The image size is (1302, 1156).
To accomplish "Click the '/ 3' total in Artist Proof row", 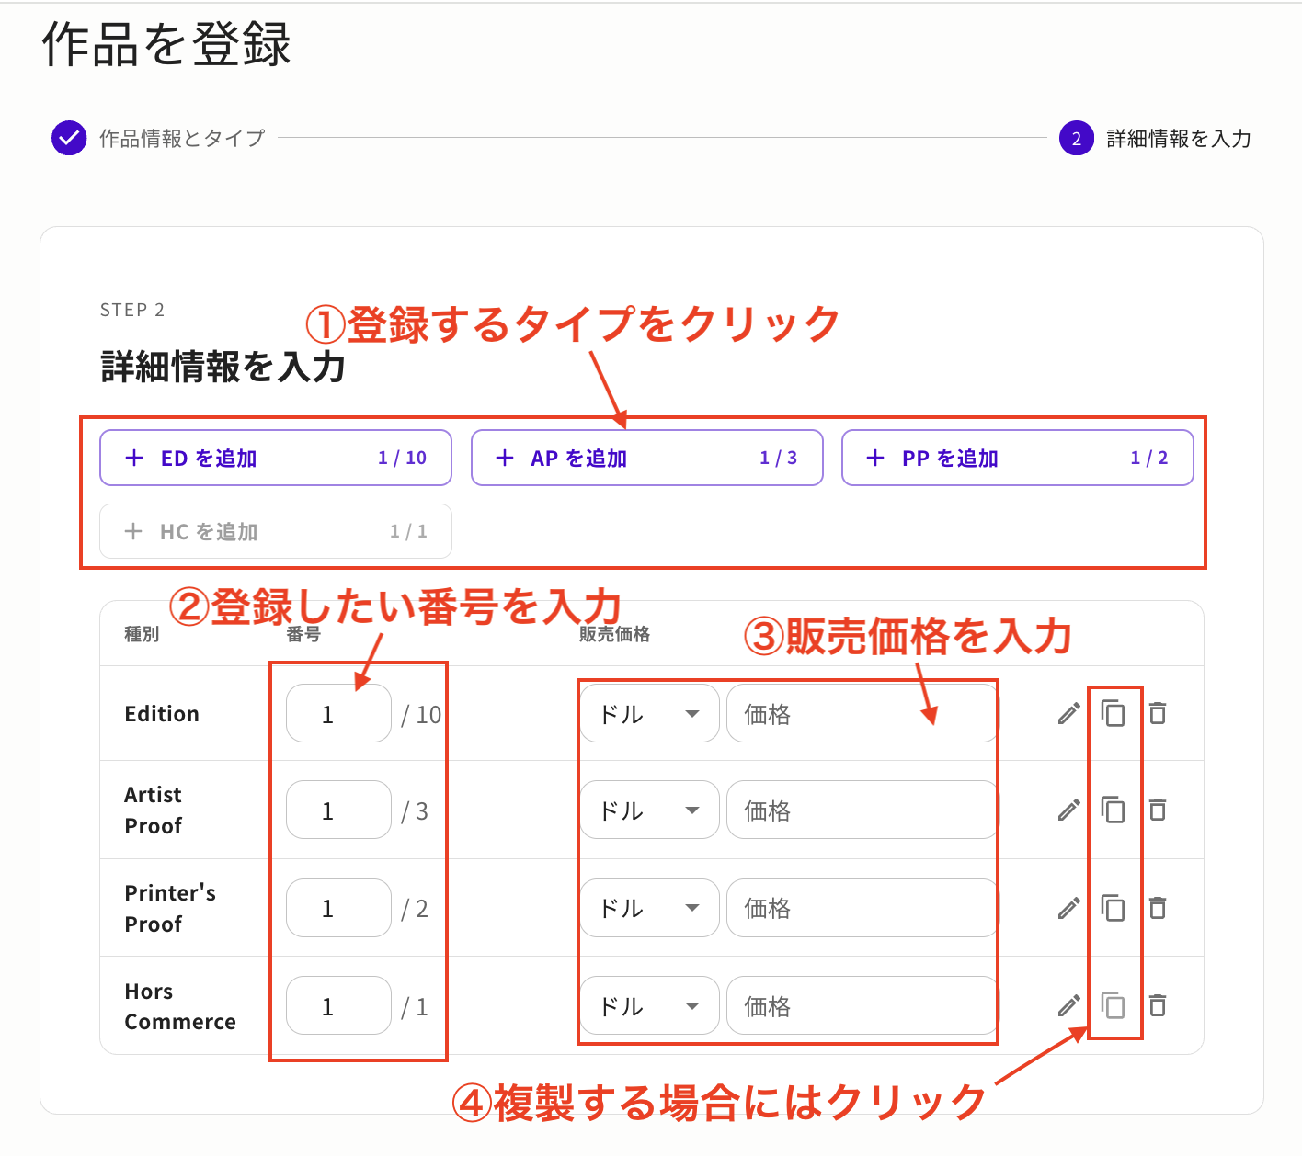I will tap(415, 811).
